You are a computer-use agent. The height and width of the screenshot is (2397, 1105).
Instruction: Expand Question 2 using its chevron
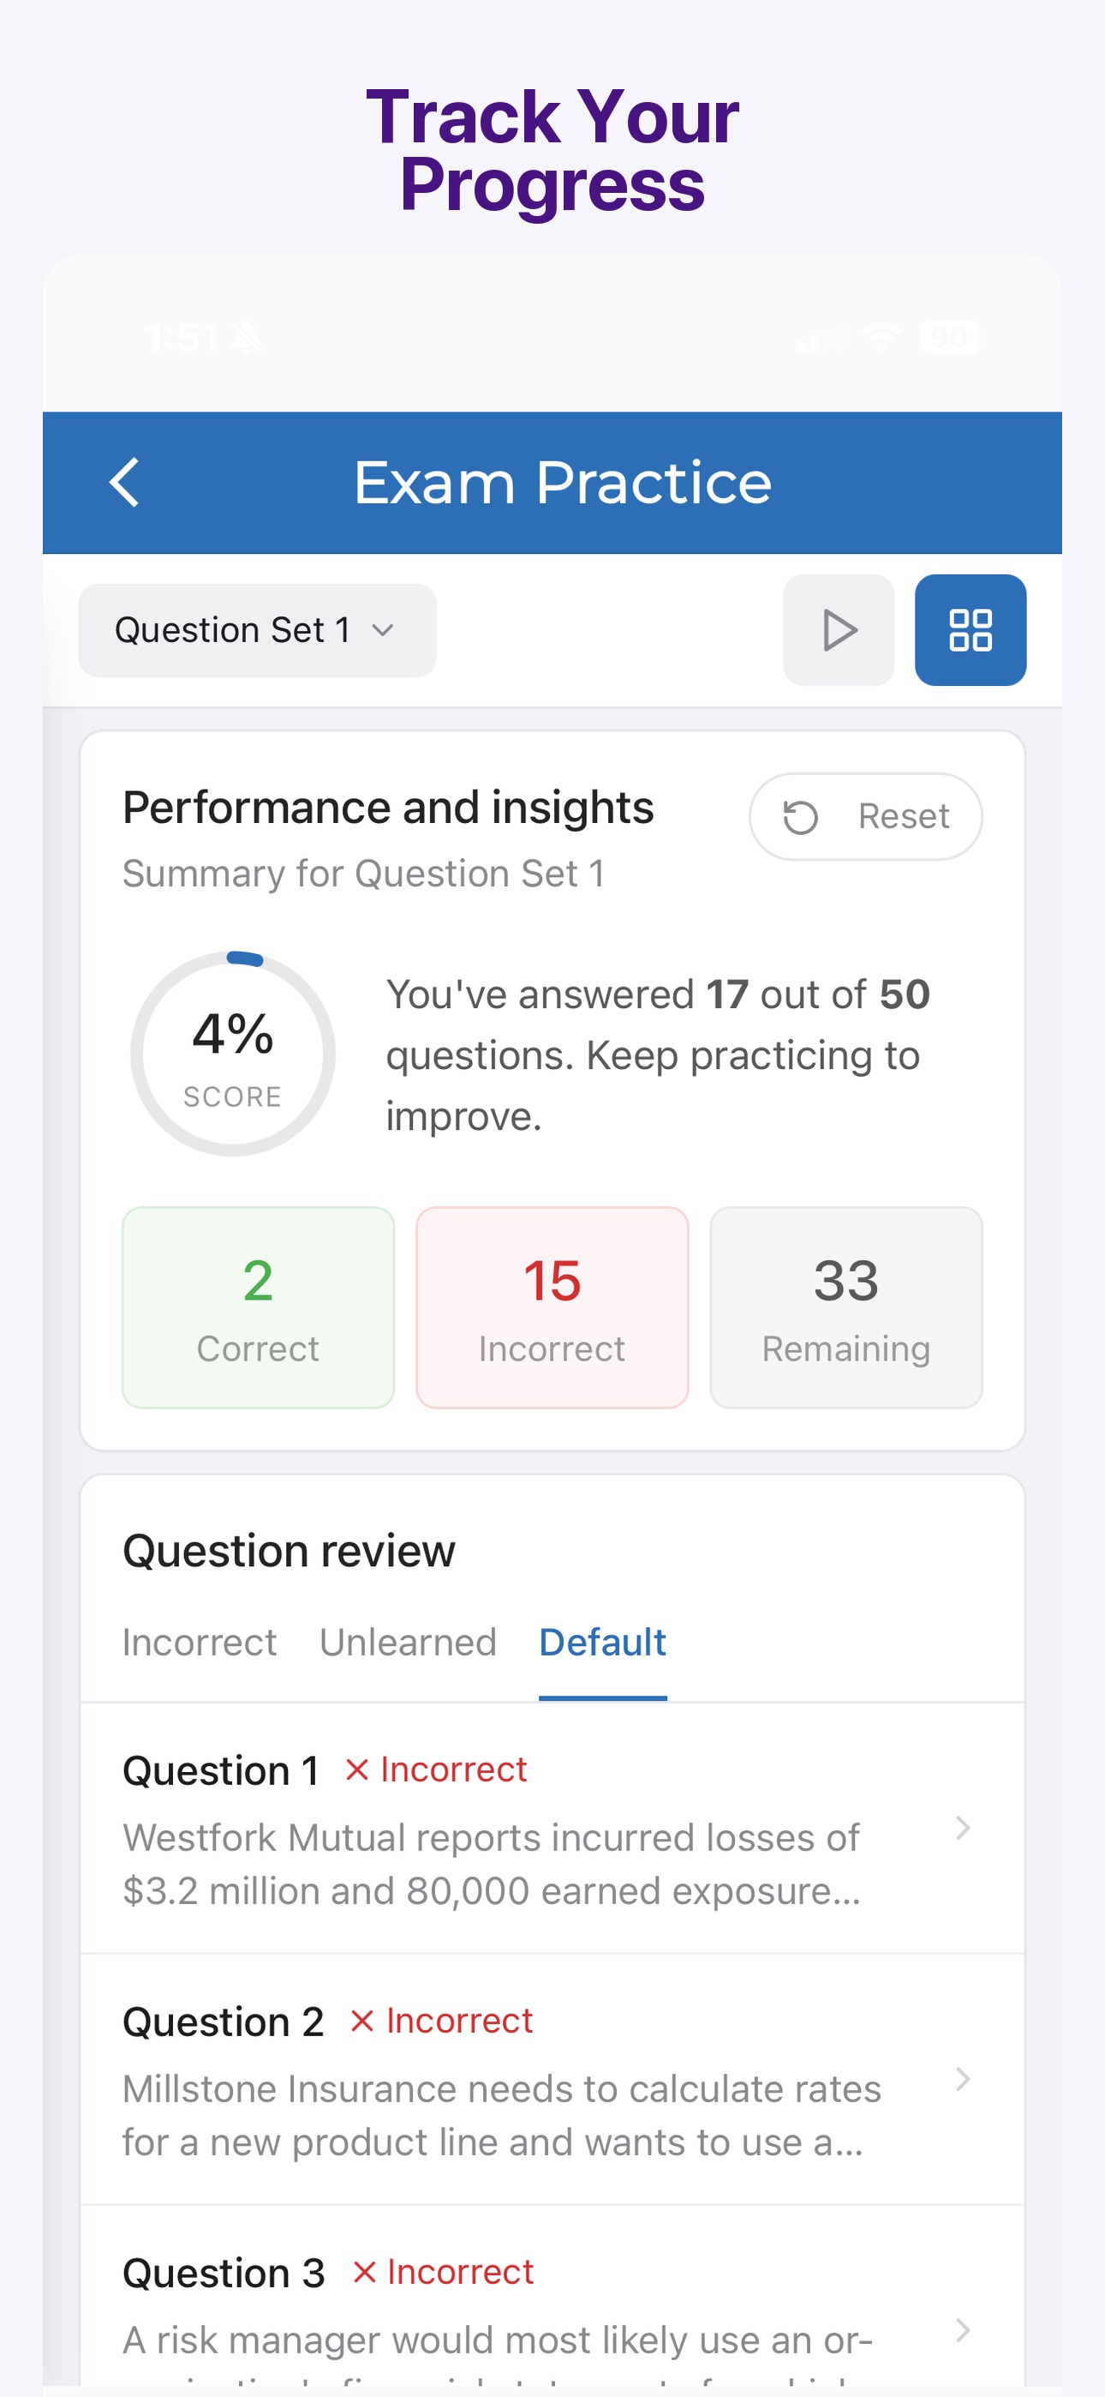[x=963, y=2079]
